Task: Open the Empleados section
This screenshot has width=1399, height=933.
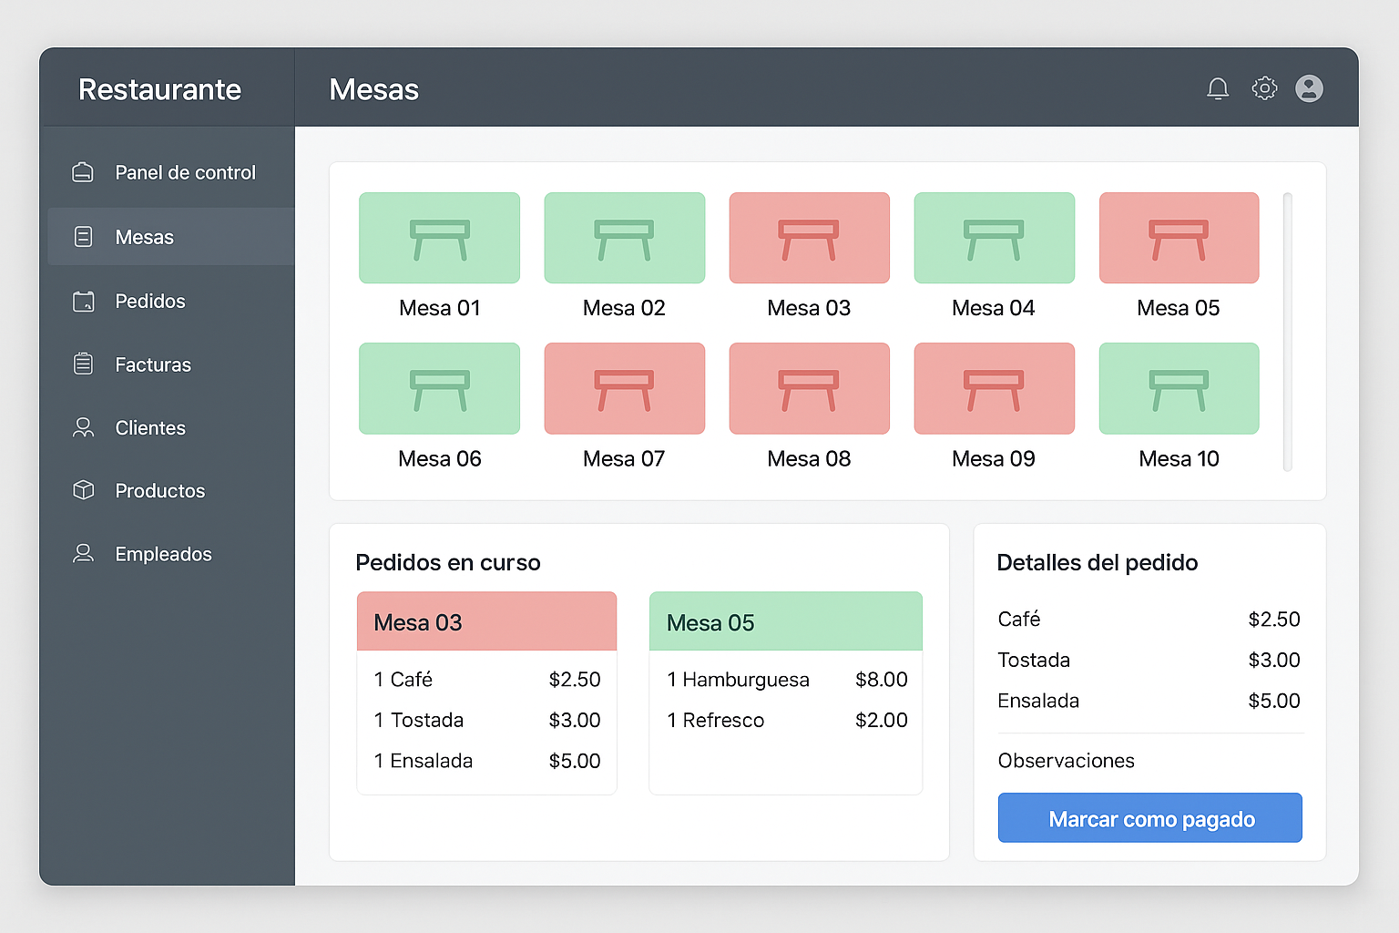Action: point(171,554)
